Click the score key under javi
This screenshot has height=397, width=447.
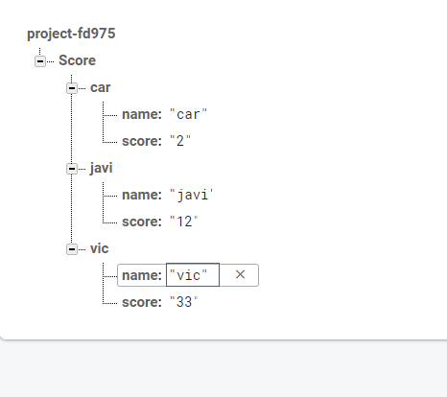point(142,222)
